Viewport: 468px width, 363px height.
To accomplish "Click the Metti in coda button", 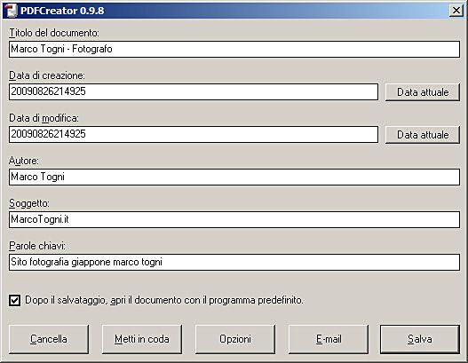I will (142, 339).
